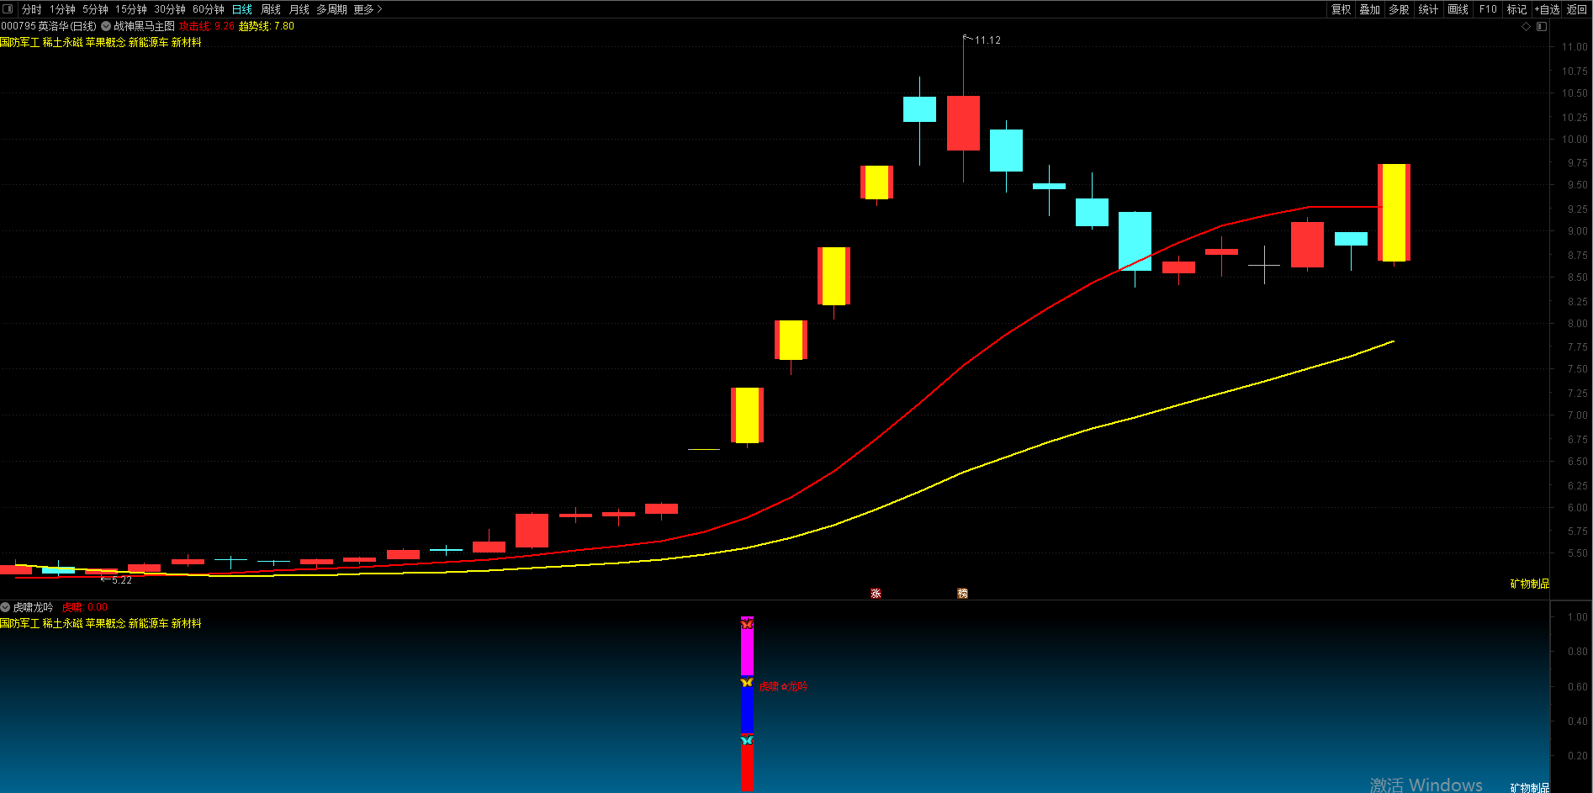The width and height of the screenshot is (1593, 793).
Task: Open the F10 company info
Action: [1488, 9]
